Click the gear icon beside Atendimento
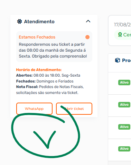131x165 pixels. pos(19,21)
